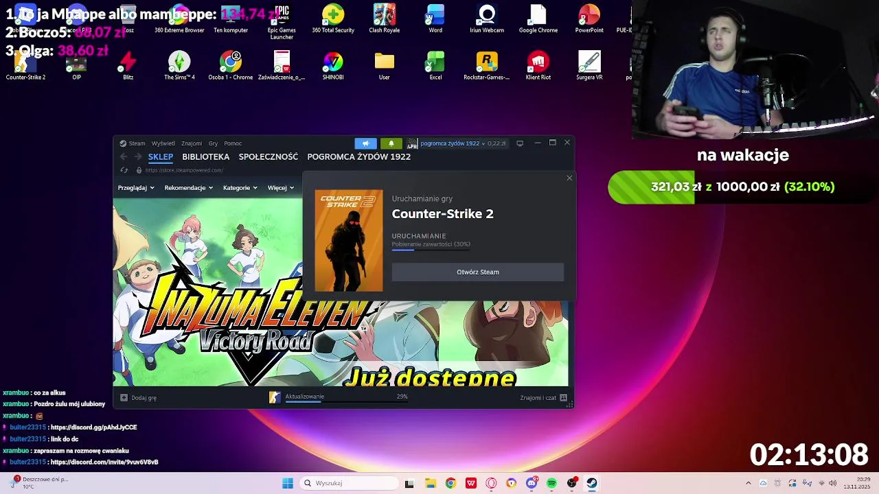Image resolution: width=879 pixels, height=494 pixels.
Task: Click Discord icon in taskbar
Action: [x=532, y=483]
